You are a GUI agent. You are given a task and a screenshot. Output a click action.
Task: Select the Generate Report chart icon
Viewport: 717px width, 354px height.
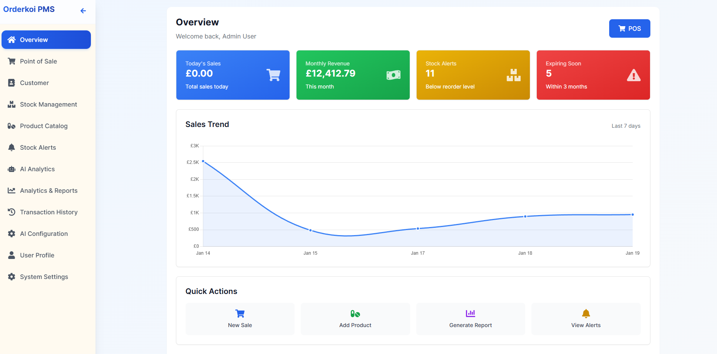click(x=470, y=313)
